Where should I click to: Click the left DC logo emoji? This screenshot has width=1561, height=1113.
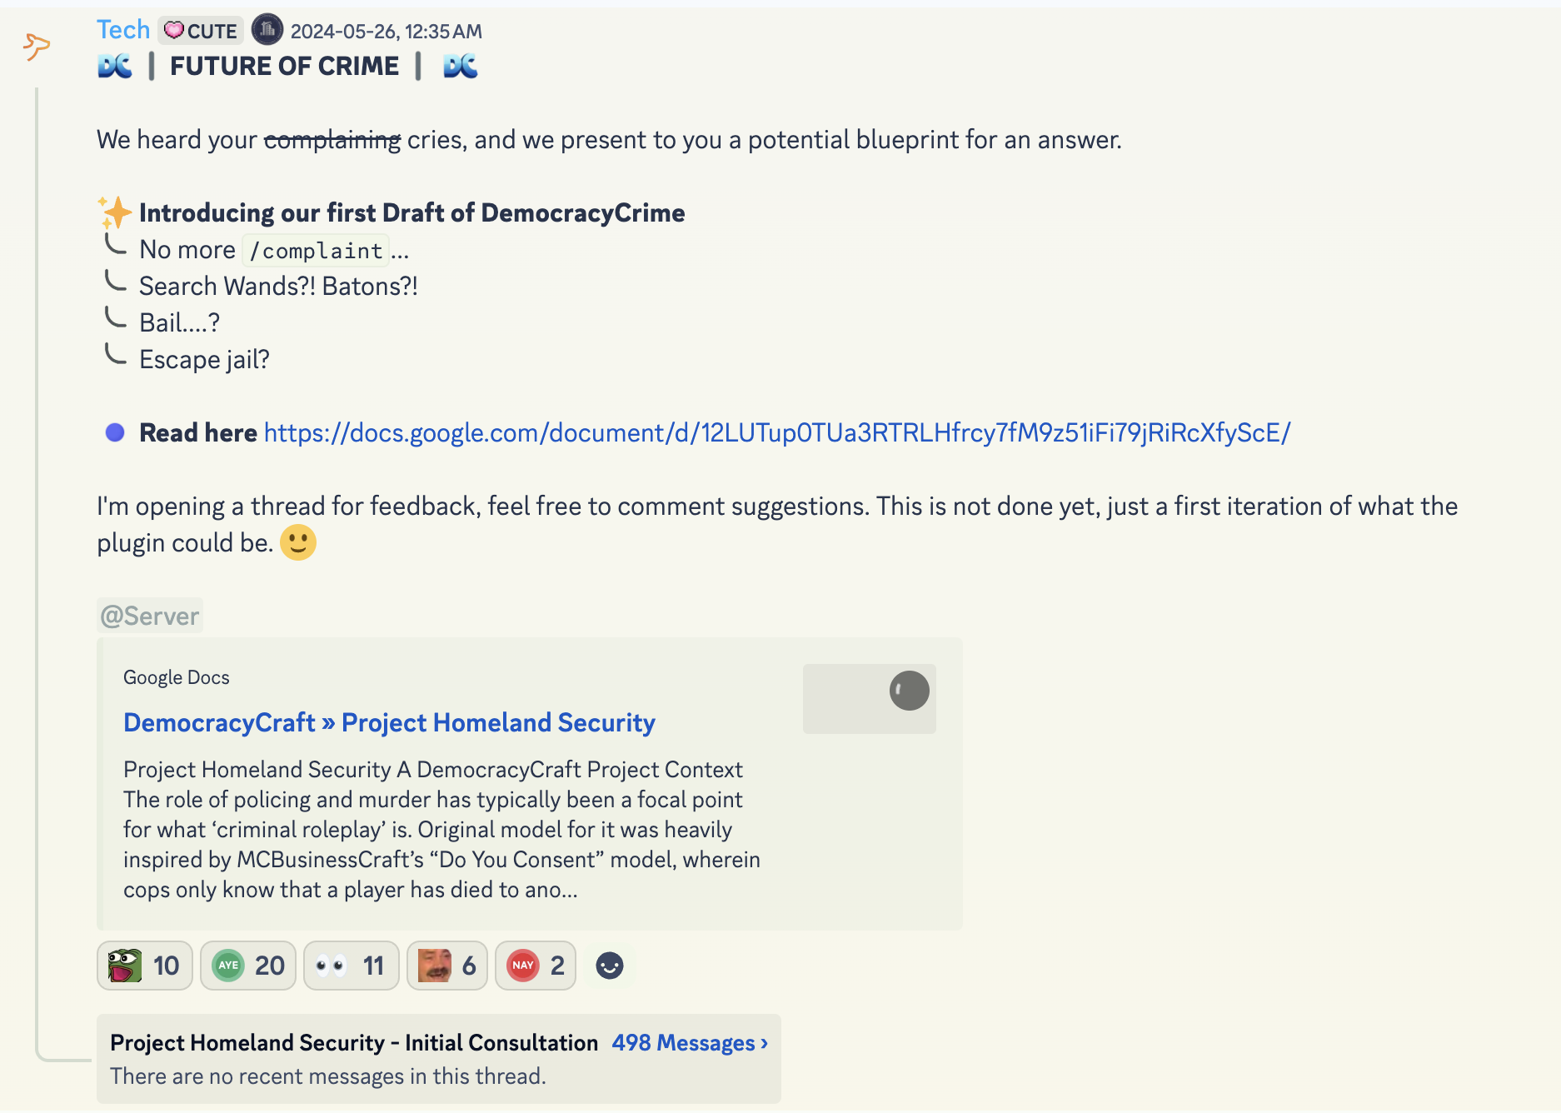point(115,66)
